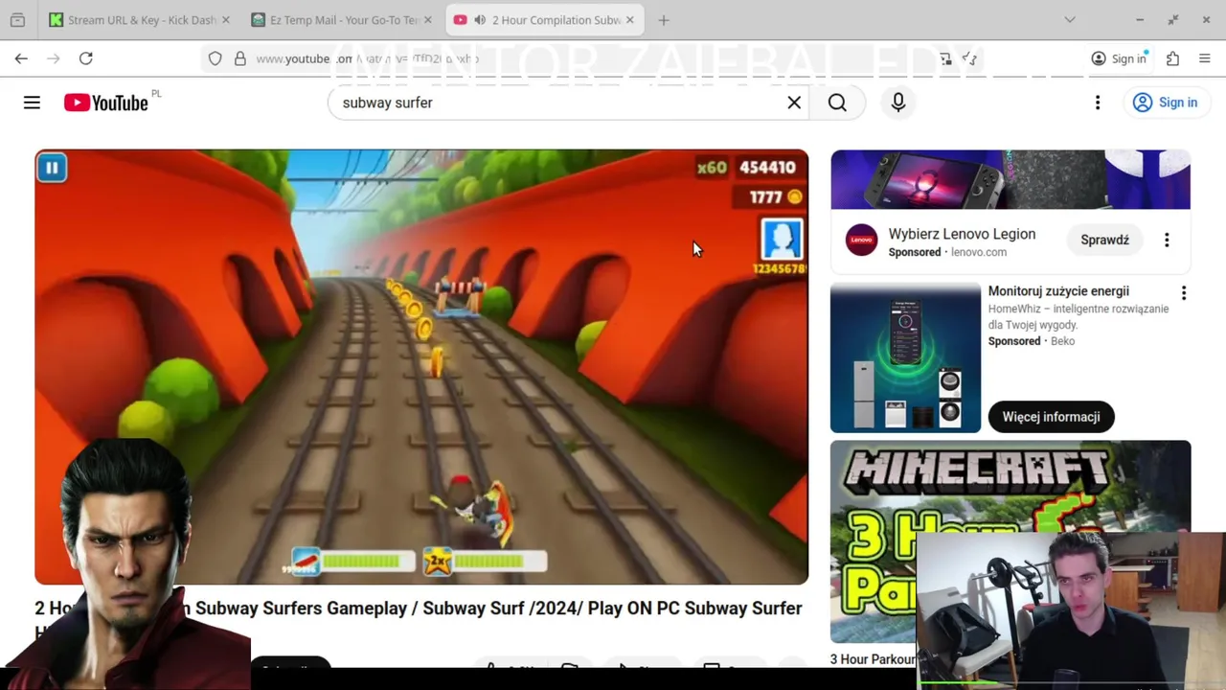Image resolution: width=1226 pixels, height=690 pixels.
Task: Mute audio on the YouTube tab
Action: coord(479,20)
